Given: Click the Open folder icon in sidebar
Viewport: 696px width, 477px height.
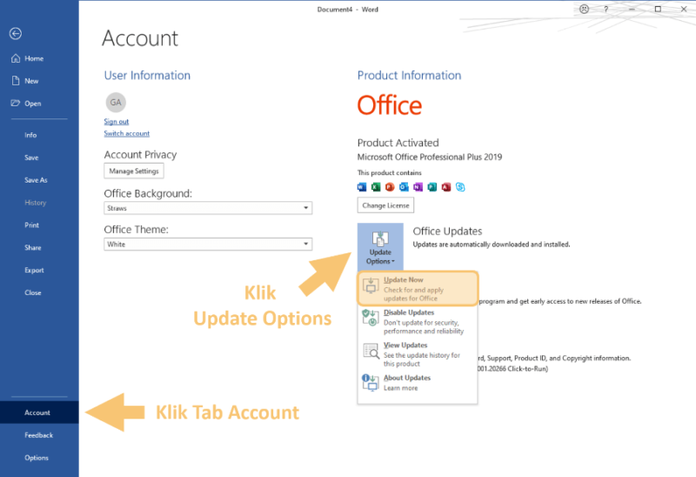Looking at the screenshot, I should coord(16,103).
